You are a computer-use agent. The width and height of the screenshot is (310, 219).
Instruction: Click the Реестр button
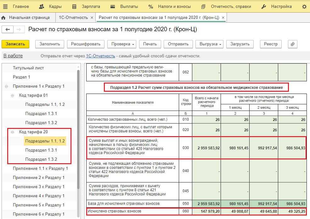(271, 44)
